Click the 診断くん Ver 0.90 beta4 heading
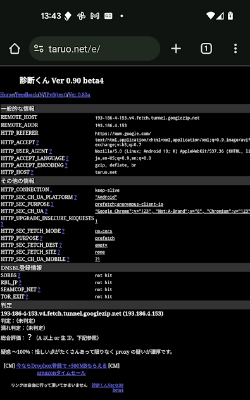The height and width of the screenshot is (400, 250). pos(62,80)
